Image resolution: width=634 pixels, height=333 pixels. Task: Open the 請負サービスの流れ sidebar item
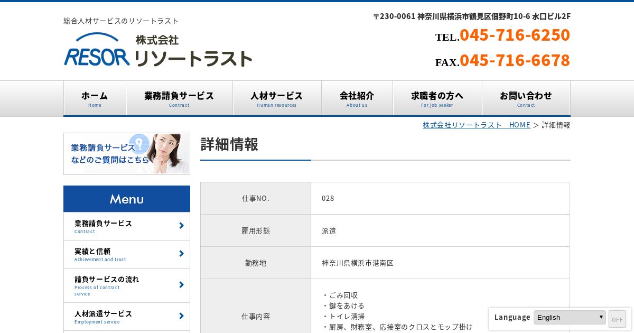(127, 285)
